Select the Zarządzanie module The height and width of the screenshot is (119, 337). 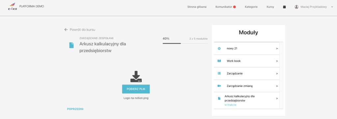pyautogui.click(x=247, y=74)
